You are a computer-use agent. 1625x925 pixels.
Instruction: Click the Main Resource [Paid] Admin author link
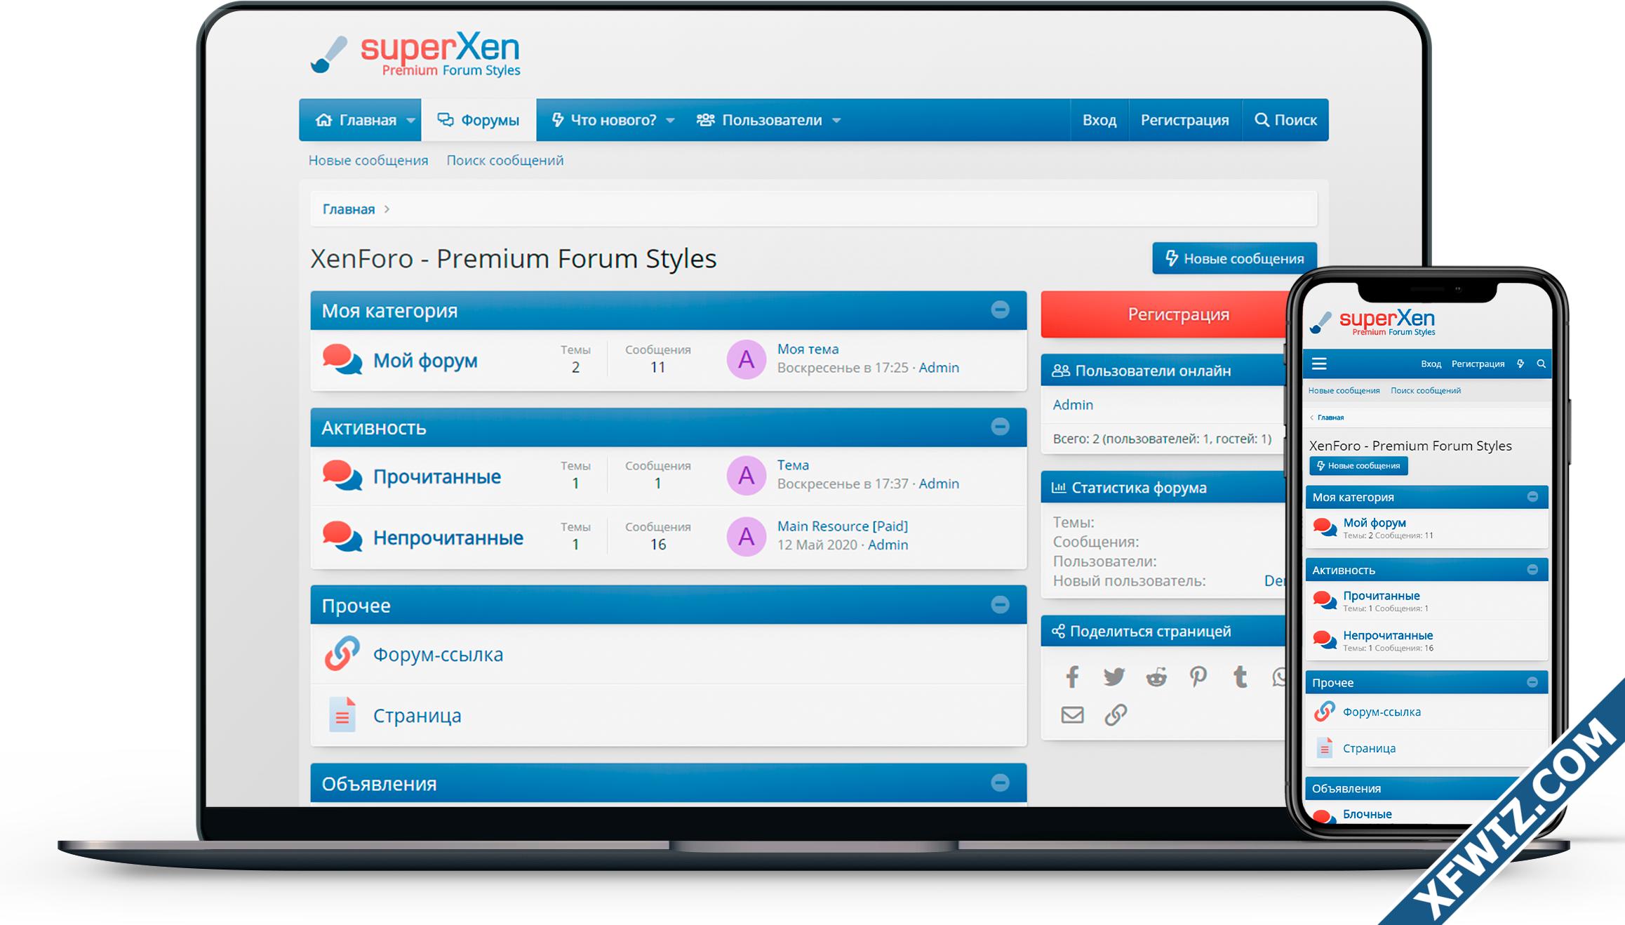click(x=888, y=545)
